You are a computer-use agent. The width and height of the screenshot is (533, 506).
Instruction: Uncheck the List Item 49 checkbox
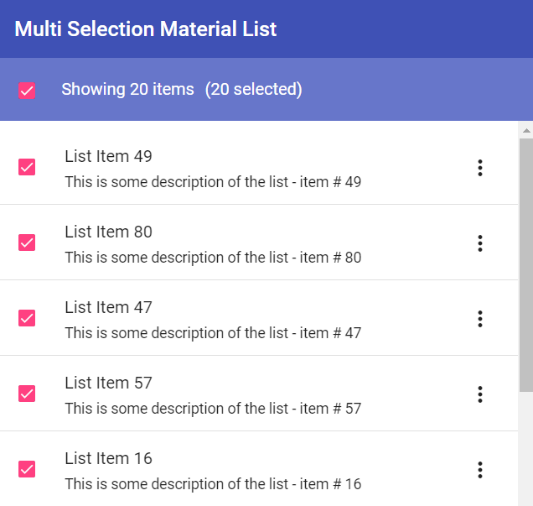27,167
